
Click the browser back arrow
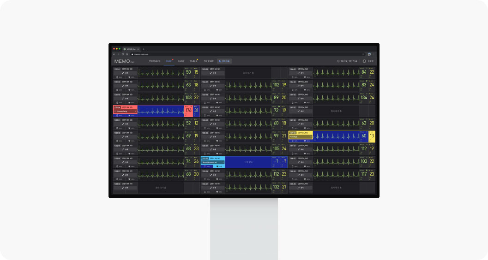pos(114,54)
